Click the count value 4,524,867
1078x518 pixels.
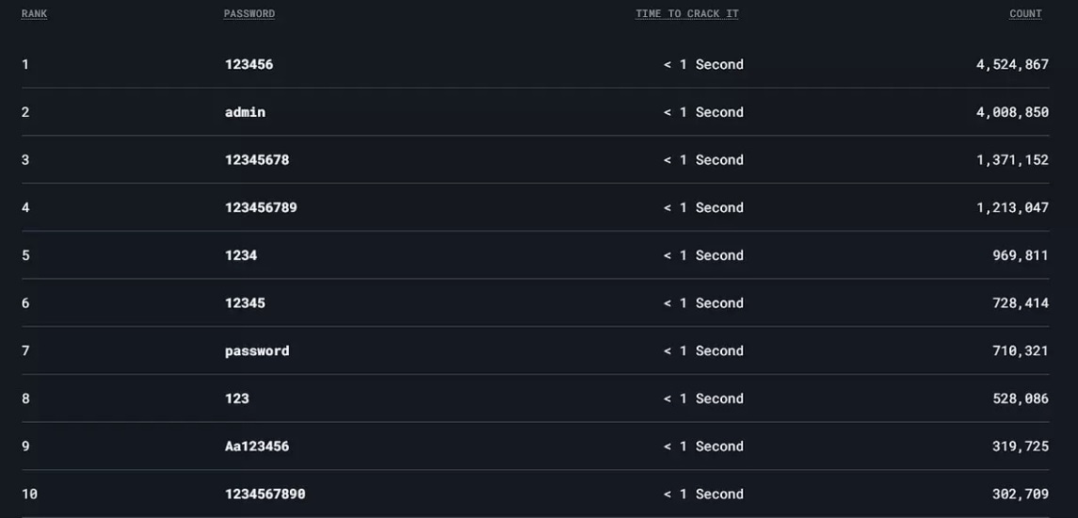pyautogui.click(x=1013, y=65)
